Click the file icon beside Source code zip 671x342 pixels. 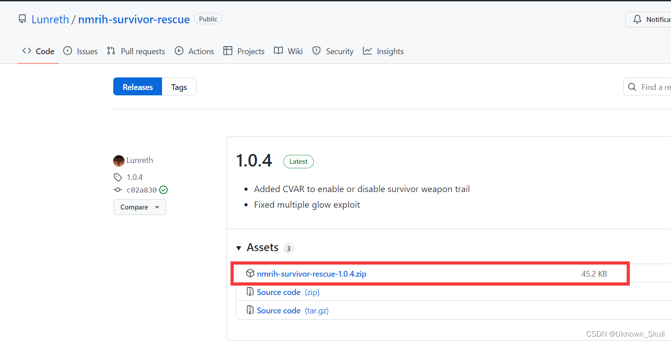(x=250, y=292)
